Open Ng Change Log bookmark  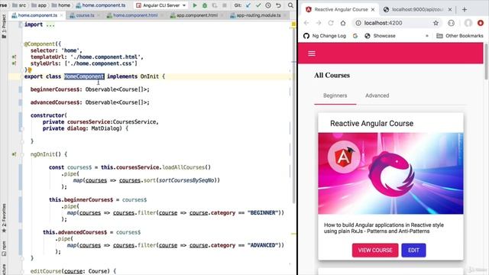tap(325, 36)
